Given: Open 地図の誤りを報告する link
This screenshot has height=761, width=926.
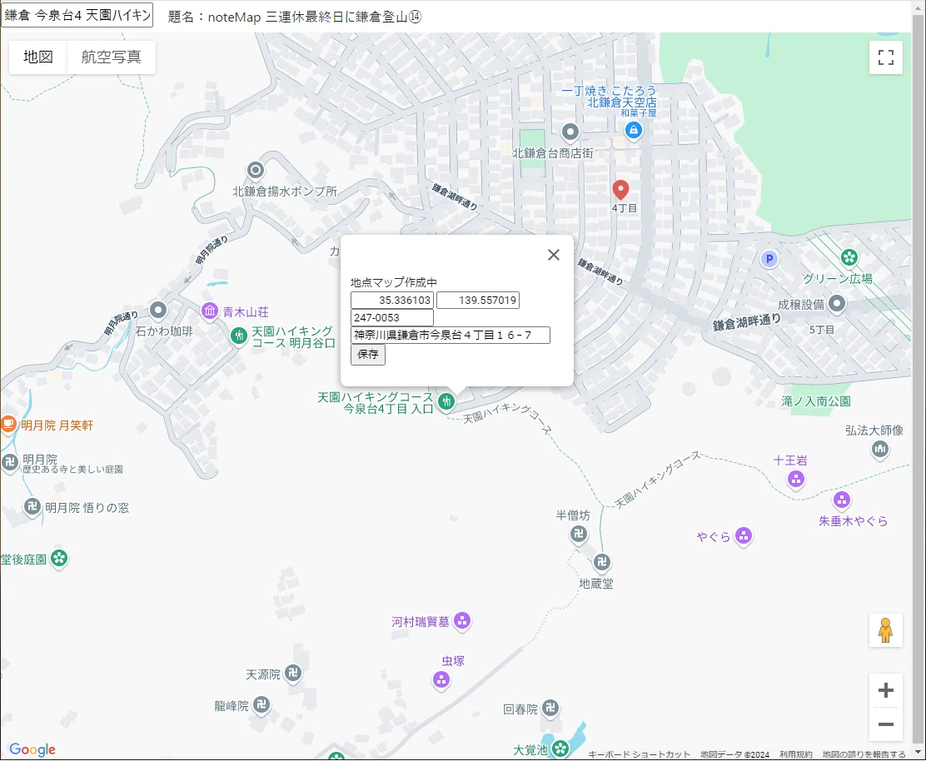Looking at the screenshot, I should (864, 754).
